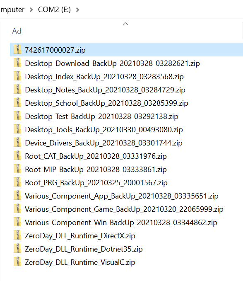Click the archive icon for Root_CAT_BackUp
243x281 pixels.
click(x=17, y=155)
